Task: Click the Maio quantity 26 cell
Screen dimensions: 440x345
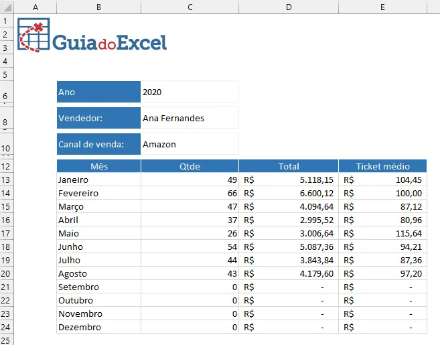Action: [x=190, y=233]
